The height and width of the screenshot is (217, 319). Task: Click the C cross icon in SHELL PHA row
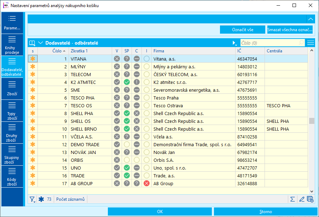coord(137,113)
